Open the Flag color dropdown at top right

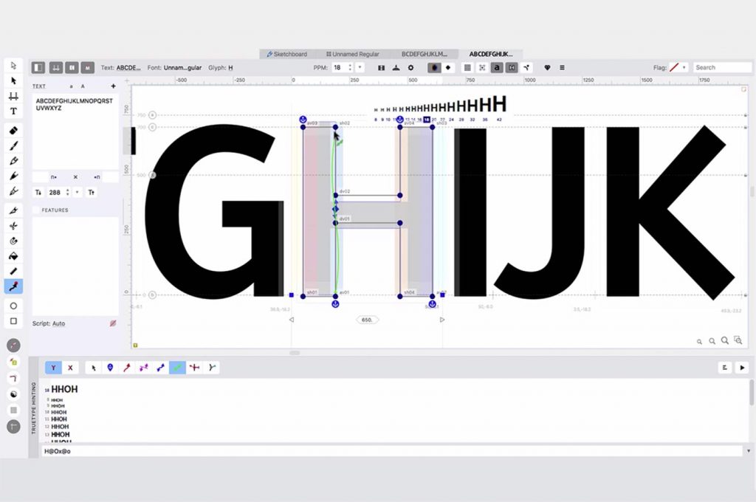[684, 66]
